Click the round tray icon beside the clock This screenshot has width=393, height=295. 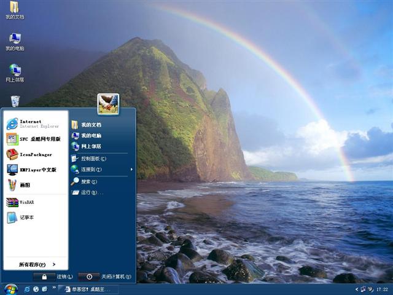[x=370, y=289]
